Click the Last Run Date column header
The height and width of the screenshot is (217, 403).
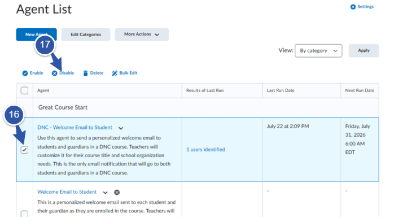pyautogui.click(x=281, y=90)
